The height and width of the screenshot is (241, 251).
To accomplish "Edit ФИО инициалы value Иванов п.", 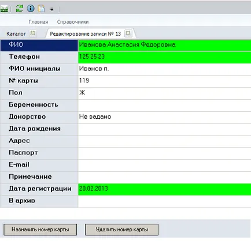I will [164, 69].
